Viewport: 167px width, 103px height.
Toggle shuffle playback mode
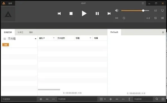coord(163,18)
